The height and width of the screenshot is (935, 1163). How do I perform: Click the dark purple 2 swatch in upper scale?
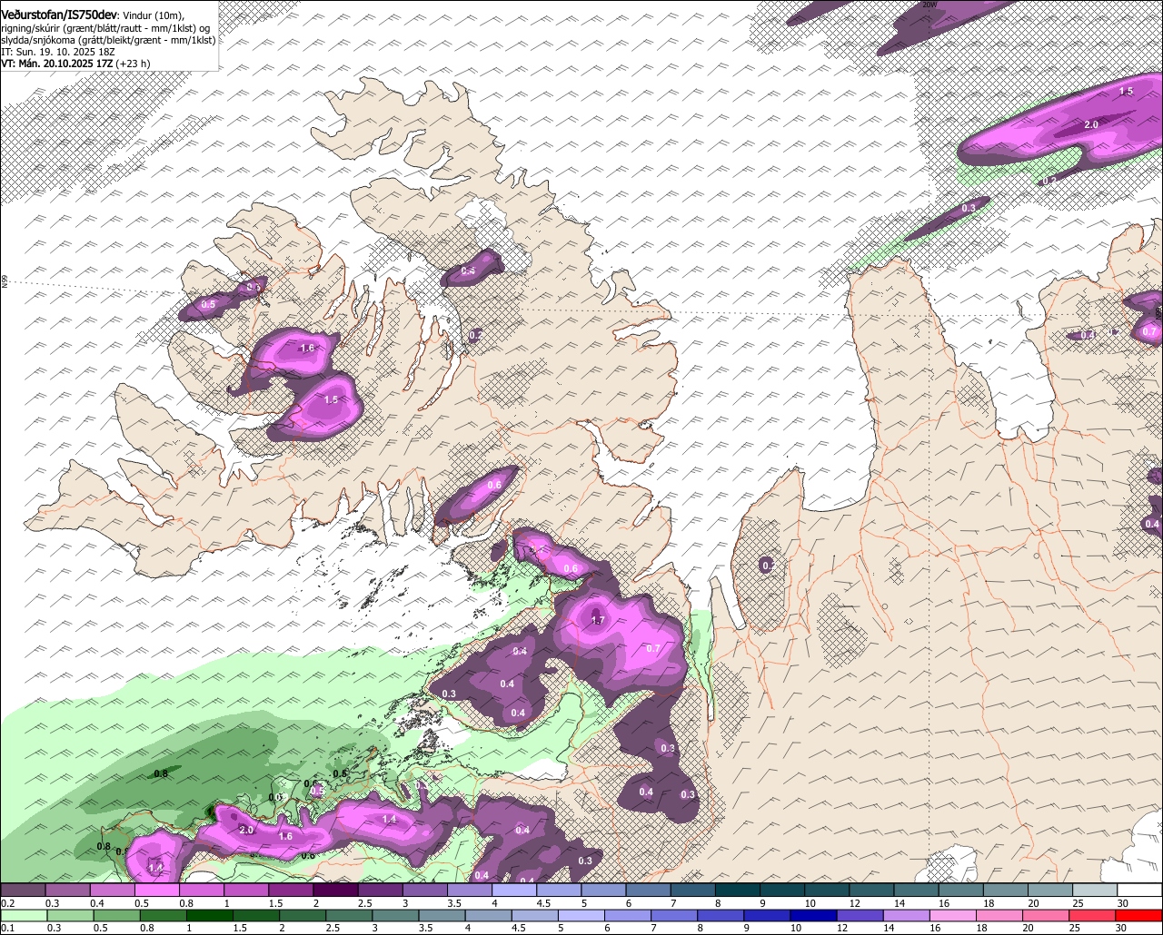coord(335,890)
